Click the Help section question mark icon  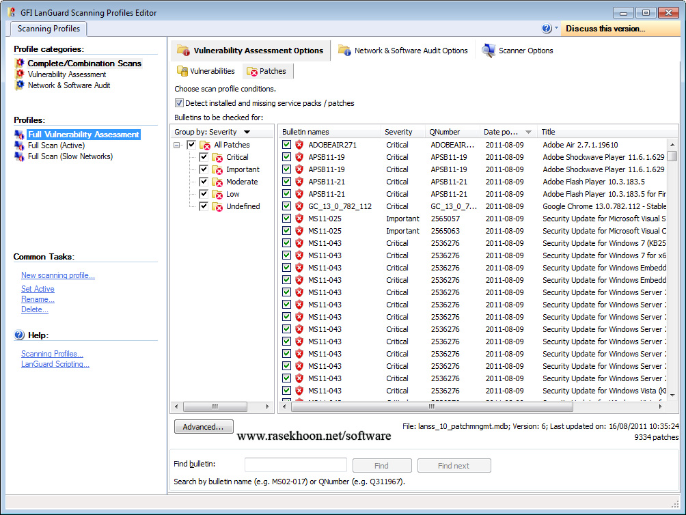(19, 335)
